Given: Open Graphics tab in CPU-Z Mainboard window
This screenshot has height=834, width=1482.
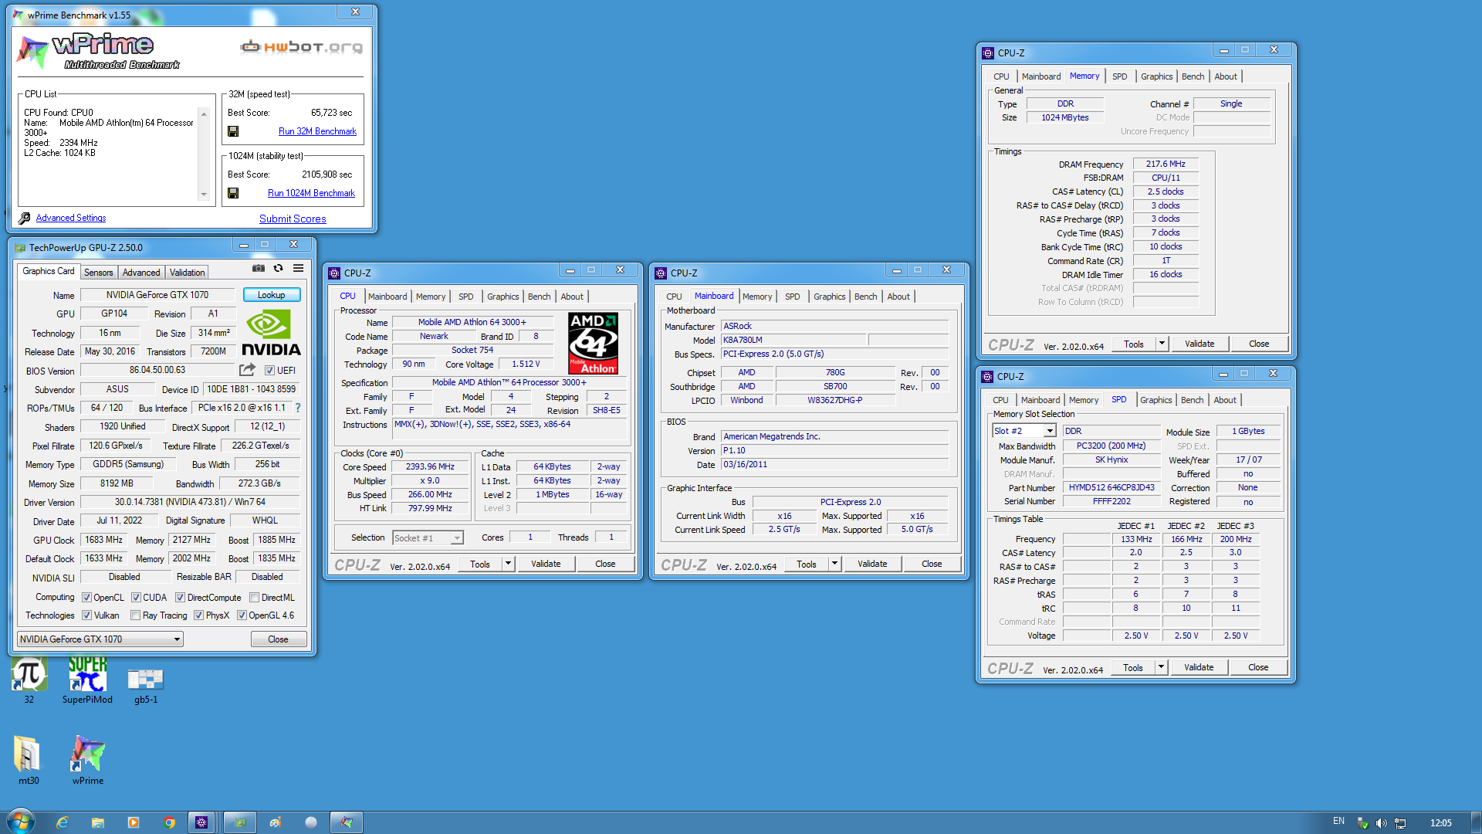Looking at the screenshot, I should click(830, 297).
